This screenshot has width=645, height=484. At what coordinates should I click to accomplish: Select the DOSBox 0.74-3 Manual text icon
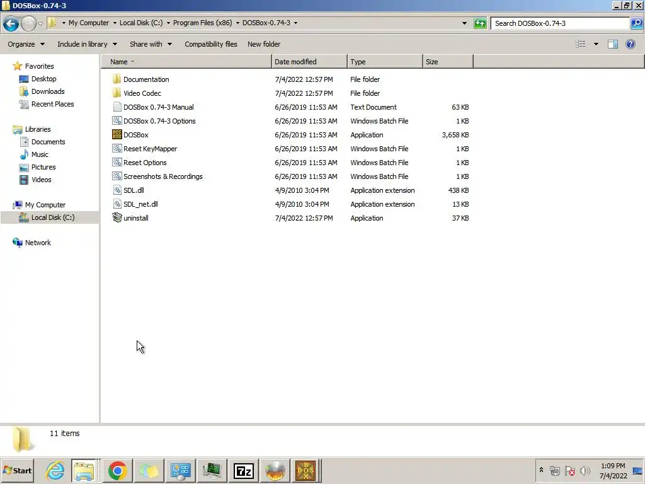pos(117,107)
